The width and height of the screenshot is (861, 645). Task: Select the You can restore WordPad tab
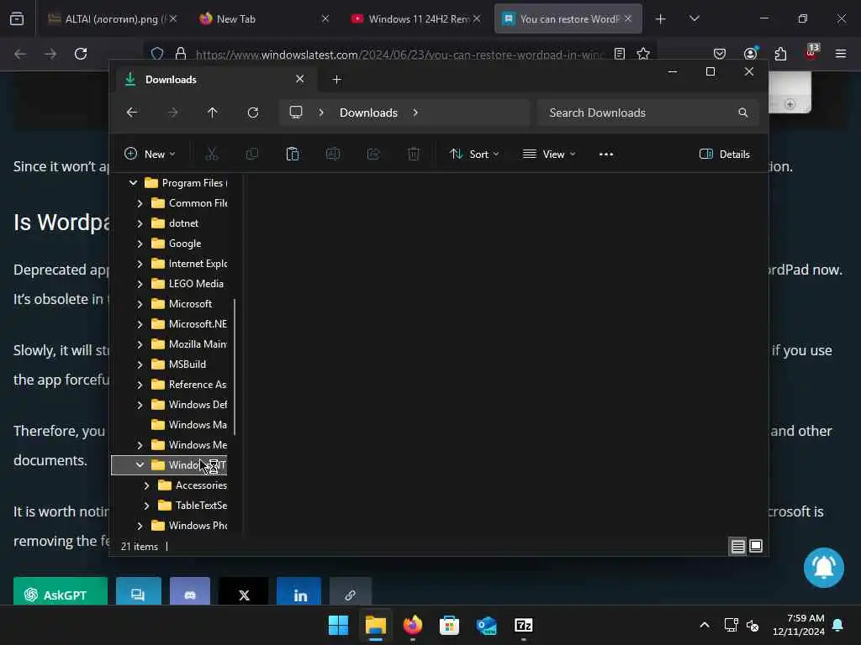coord(568,18)
